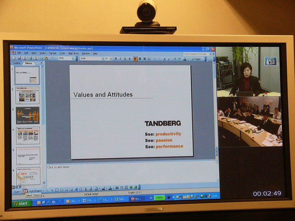295x221 pixels.
Task: Open the File menu
Action: click(19, 53)
